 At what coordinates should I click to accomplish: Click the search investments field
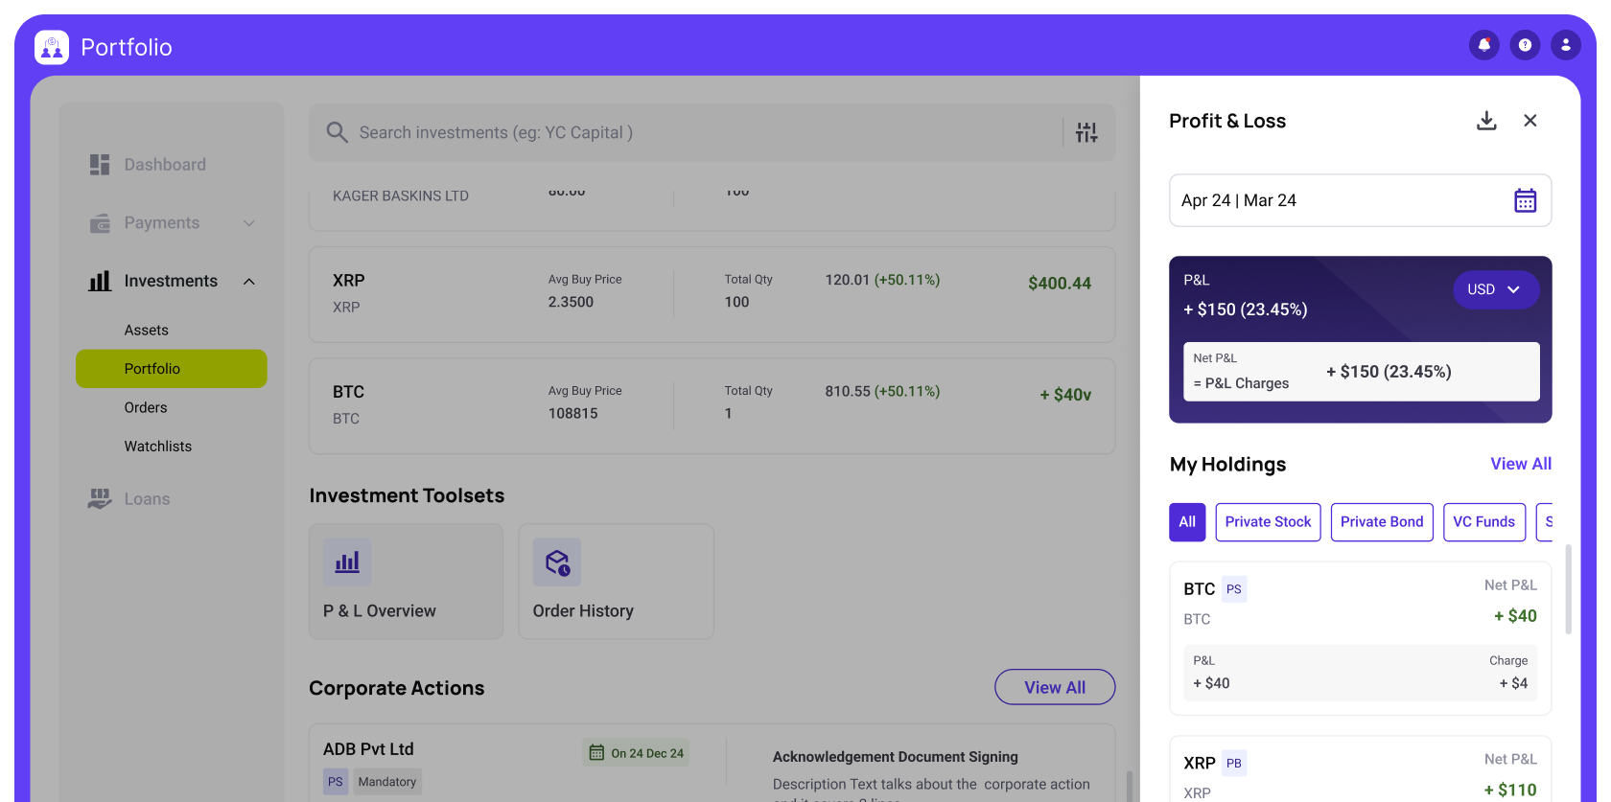pos(712,132)
